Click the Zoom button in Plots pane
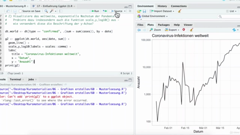The width and height of the screenshot is (240, 135). tap(155, 30)
